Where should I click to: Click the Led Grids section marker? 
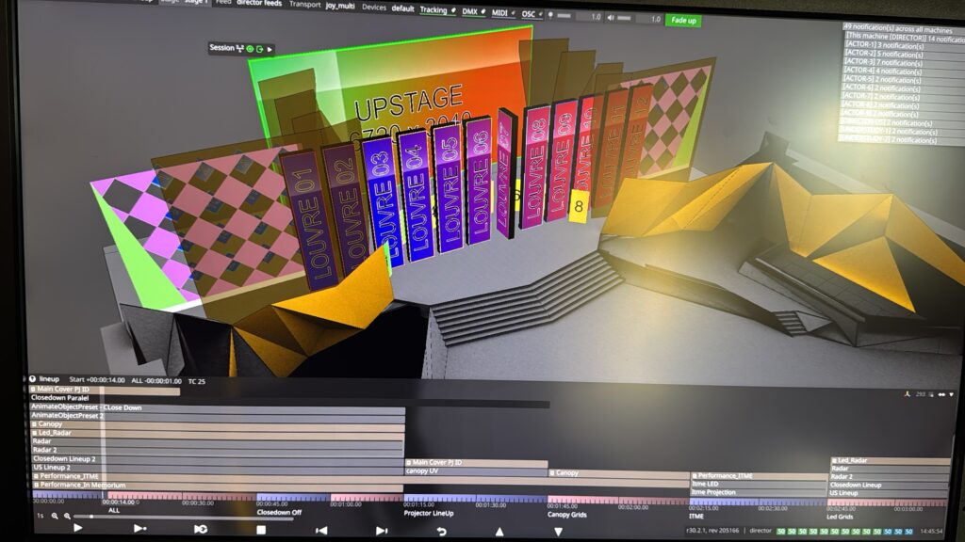point(840,517)
